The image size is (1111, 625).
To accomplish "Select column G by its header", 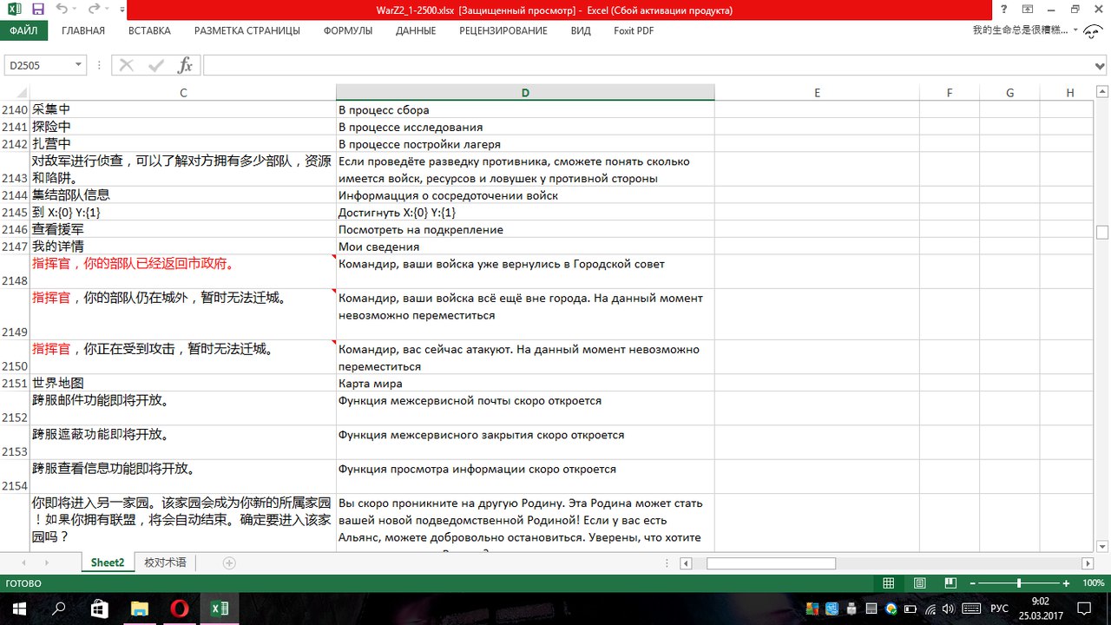I will pos(1009,93).
